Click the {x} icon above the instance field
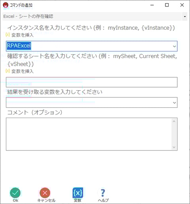 click(8, 34)
